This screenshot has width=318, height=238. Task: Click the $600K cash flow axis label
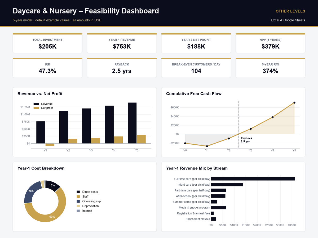tap(175, 107)
